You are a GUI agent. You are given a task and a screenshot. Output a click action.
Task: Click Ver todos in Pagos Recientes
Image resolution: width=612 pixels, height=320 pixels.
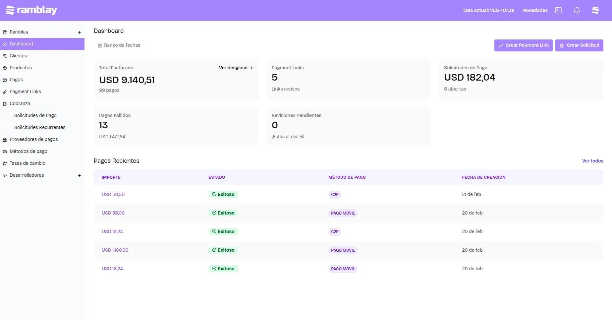pyautogui.click(x=592, y=161)
